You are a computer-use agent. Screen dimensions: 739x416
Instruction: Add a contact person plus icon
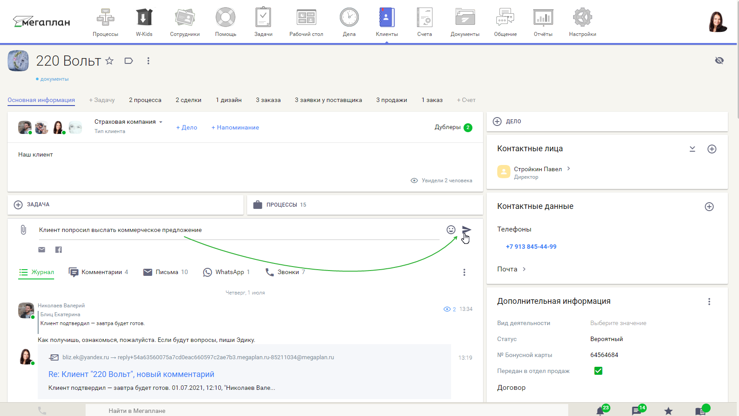pos(712,149)
